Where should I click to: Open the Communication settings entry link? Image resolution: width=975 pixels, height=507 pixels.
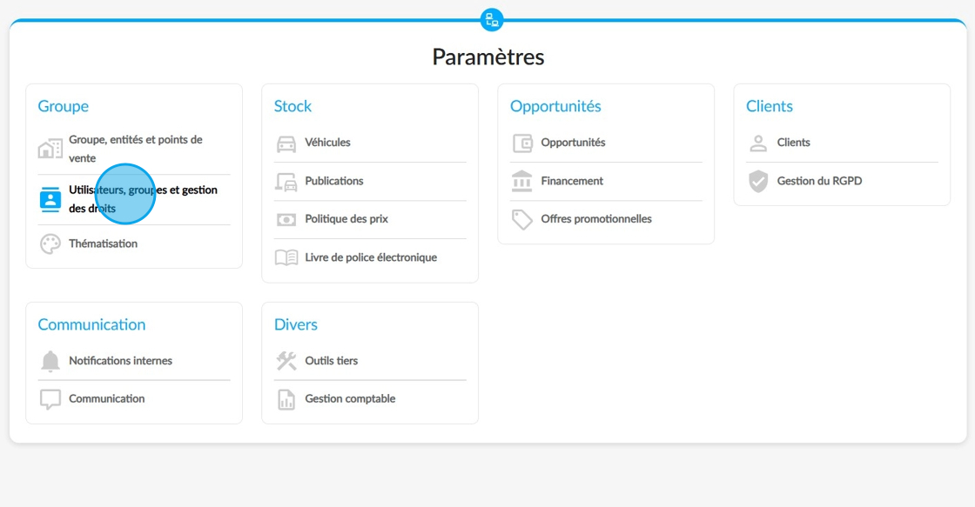pyautogui.click(x=107, y=399)
